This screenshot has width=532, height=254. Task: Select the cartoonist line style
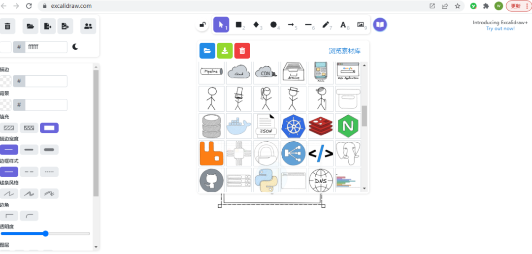click(x=49, y=193)
